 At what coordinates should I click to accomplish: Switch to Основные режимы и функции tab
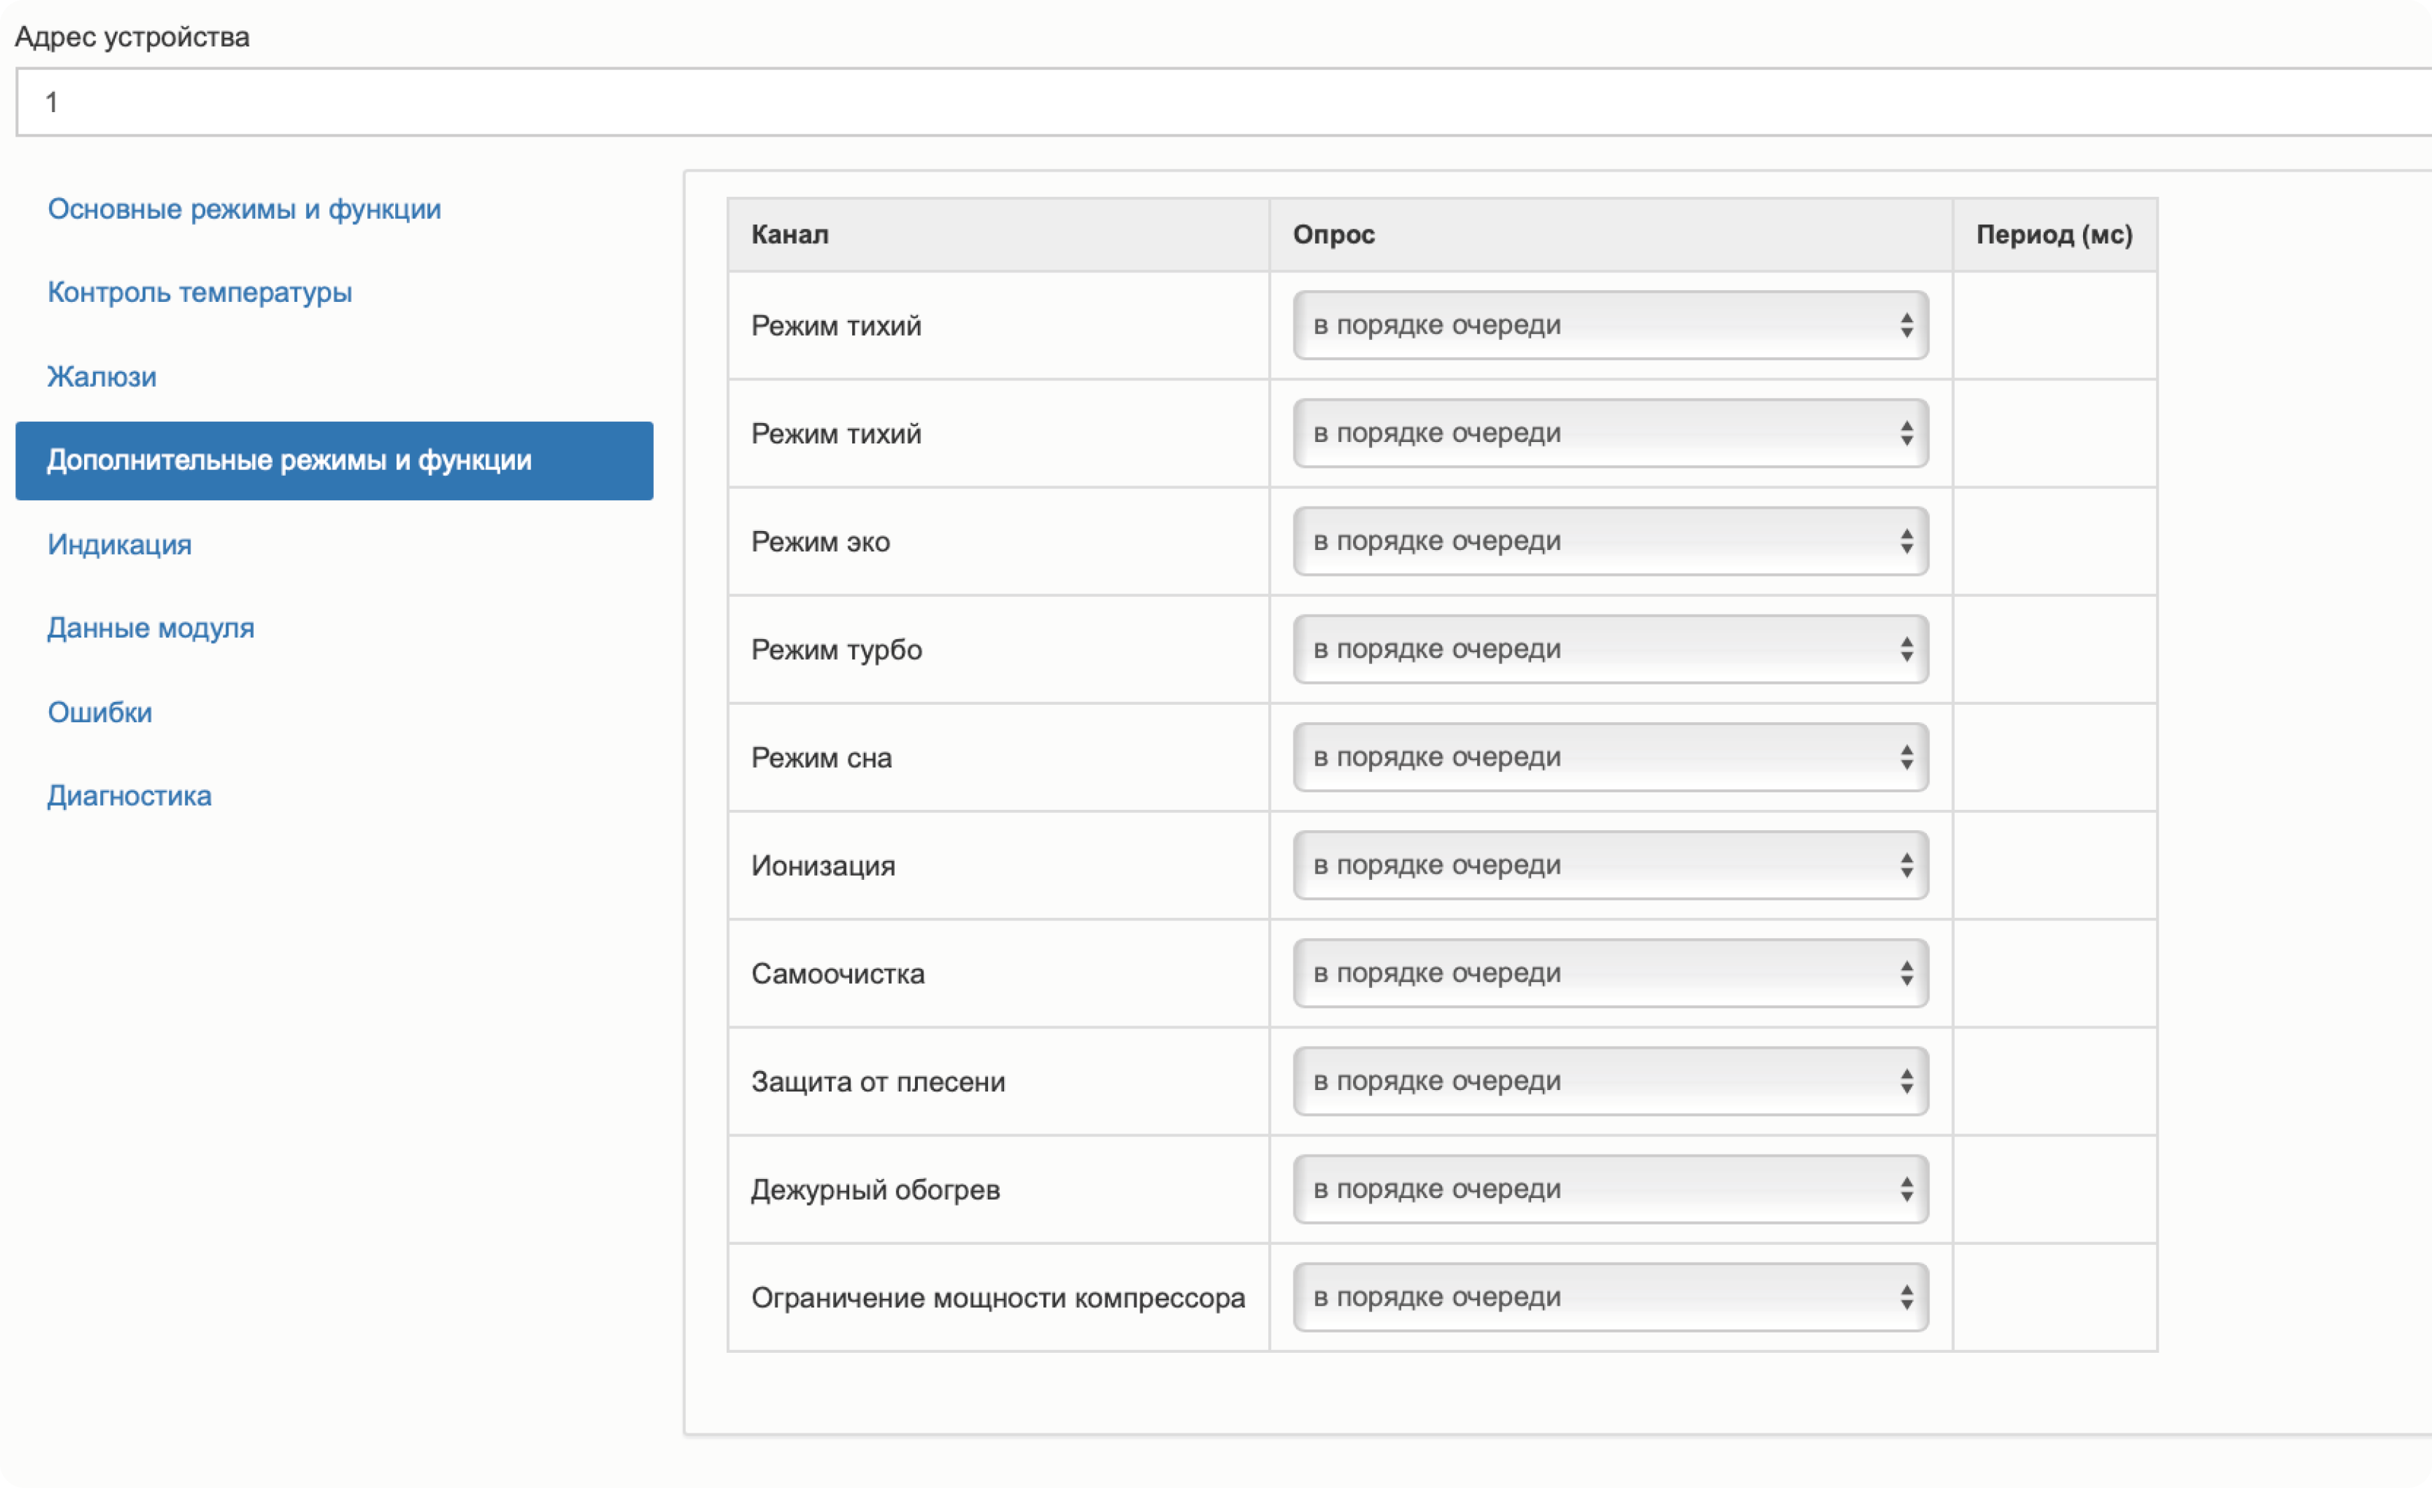click(x=244, y=209)
